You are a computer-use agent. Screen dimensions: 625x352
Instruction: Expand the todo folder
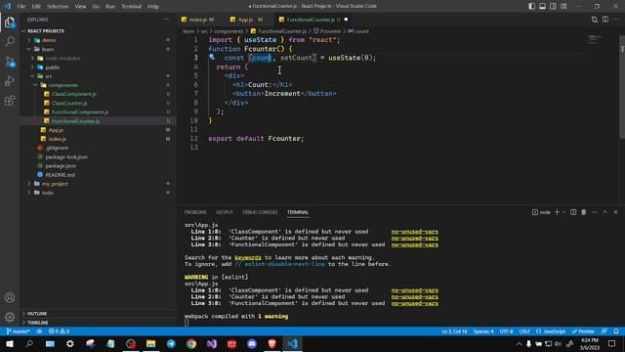point(98,193)
